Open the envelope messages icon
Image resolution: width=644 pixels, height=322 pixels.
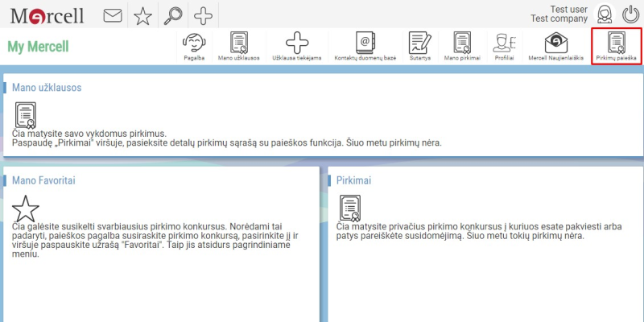114,15
